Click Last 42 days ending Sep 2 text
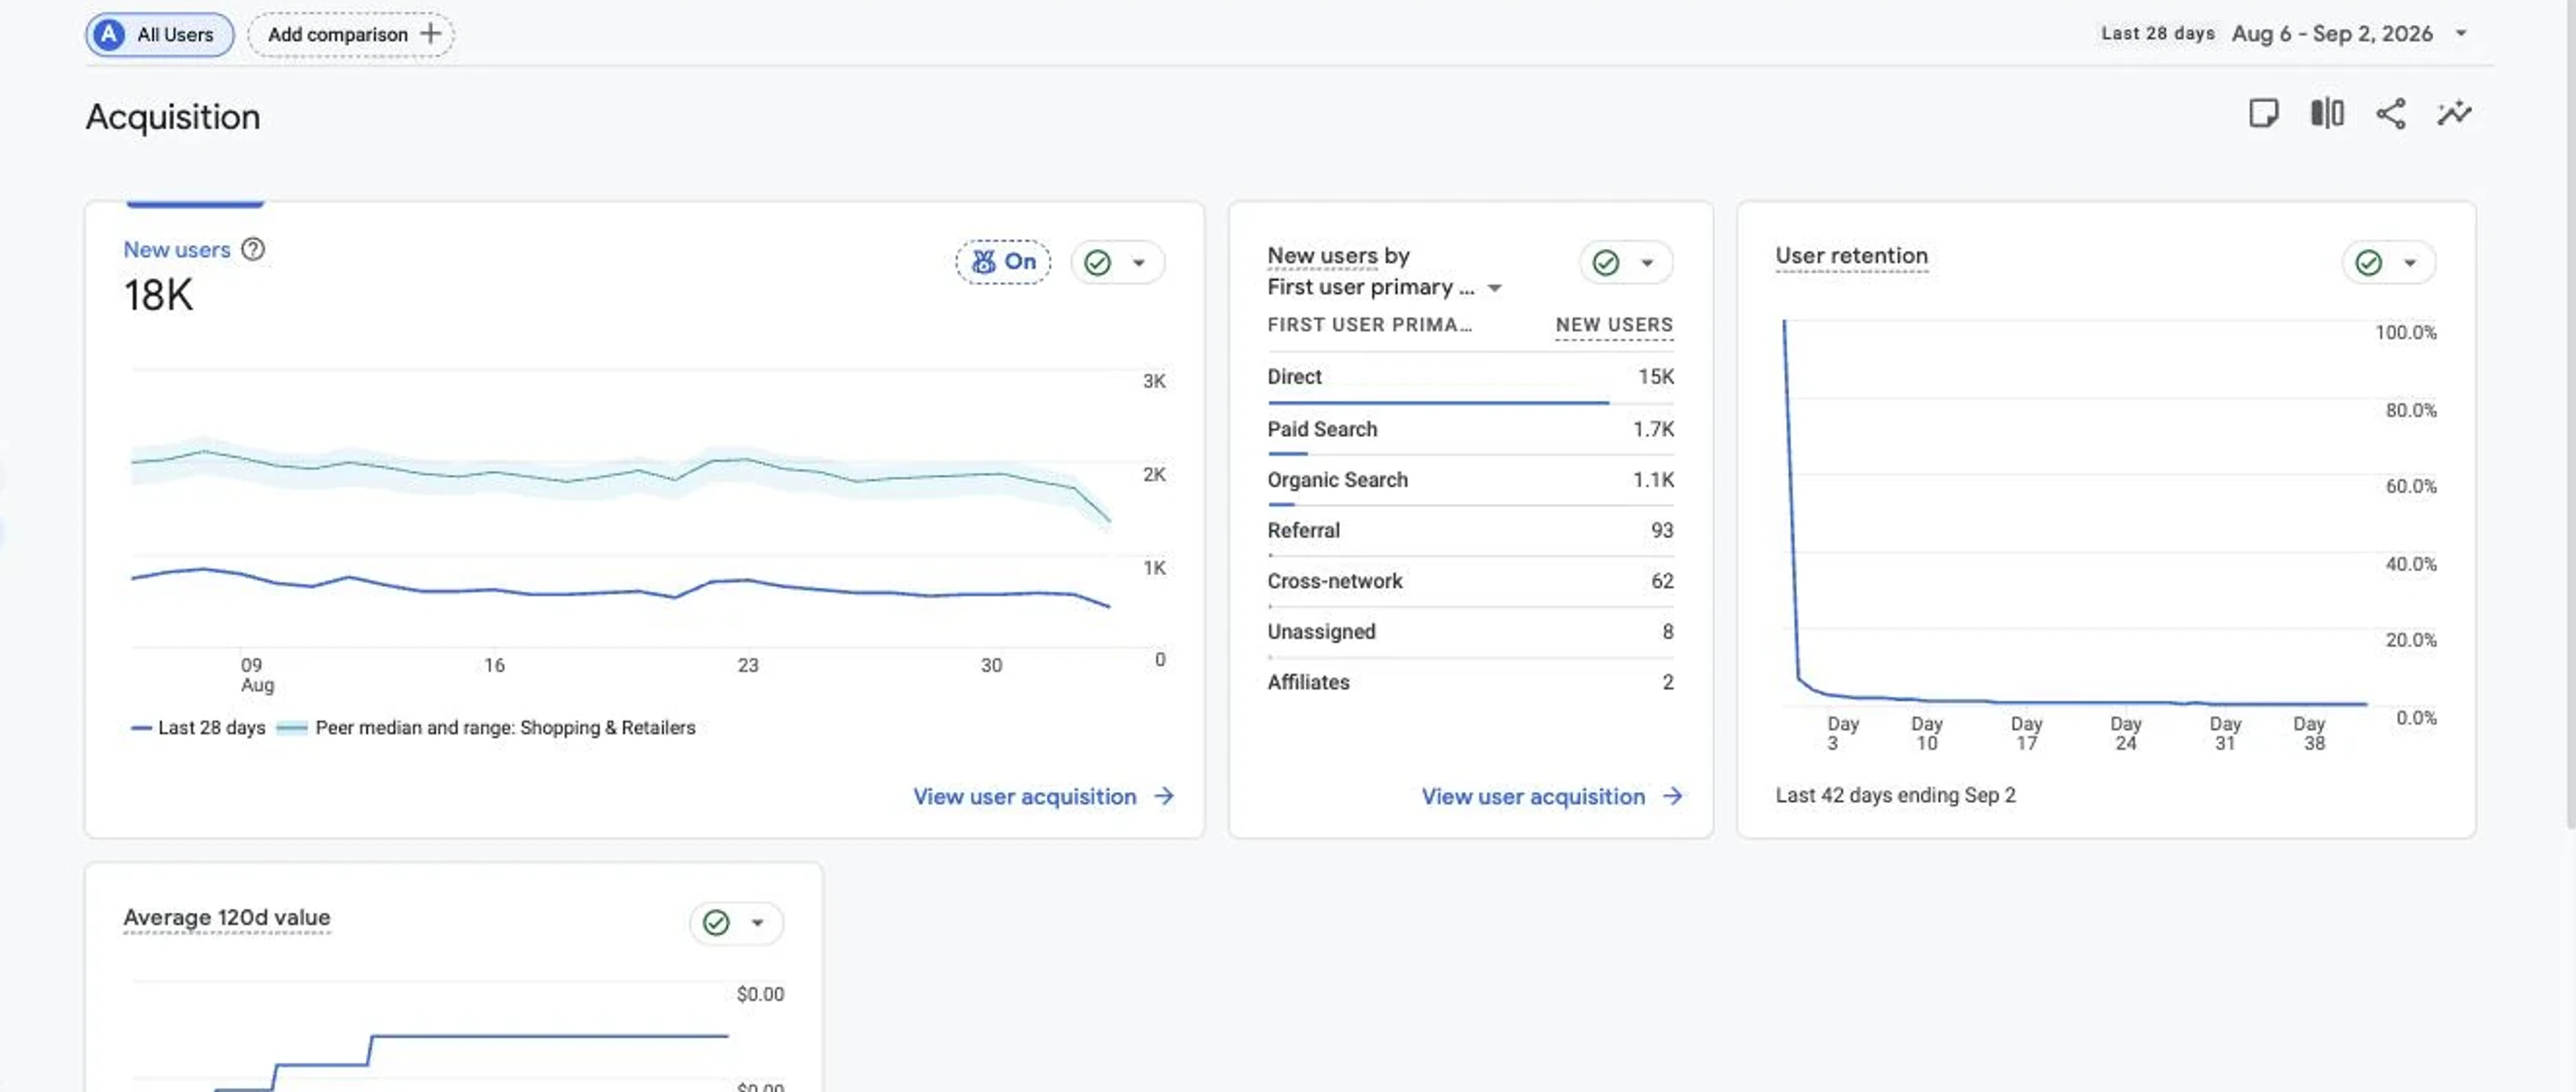 pyautogui.click(x=1895, y=795)
